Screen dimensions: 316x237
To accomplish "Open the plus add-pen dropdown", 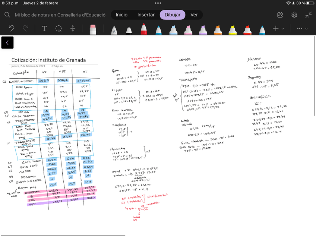I will click(x=278, y=28).
